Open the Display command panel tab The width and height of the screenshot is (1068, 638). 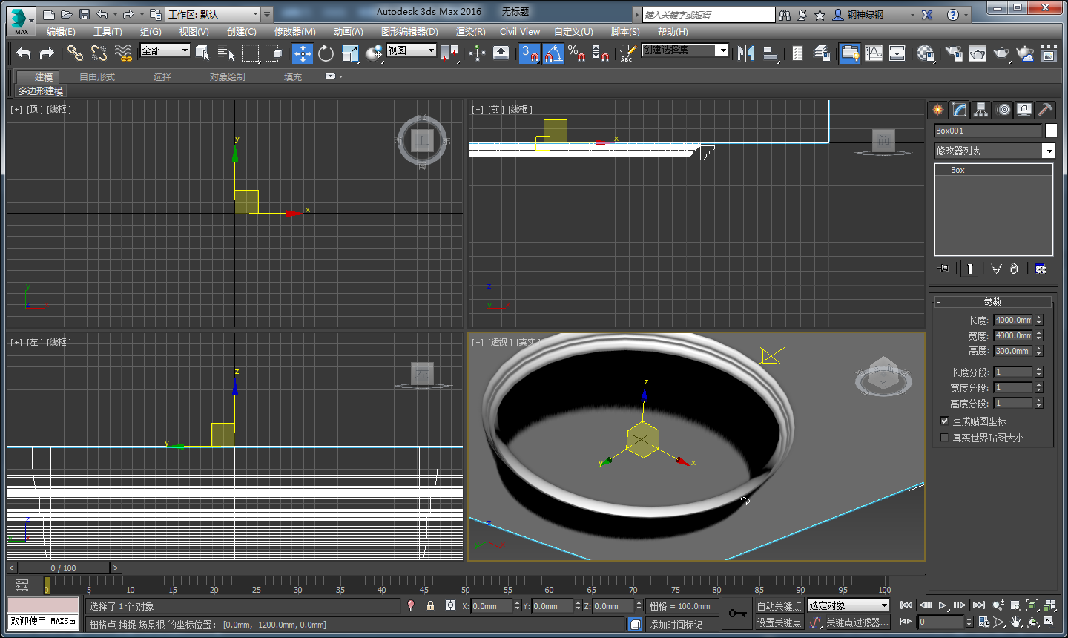1024,110
